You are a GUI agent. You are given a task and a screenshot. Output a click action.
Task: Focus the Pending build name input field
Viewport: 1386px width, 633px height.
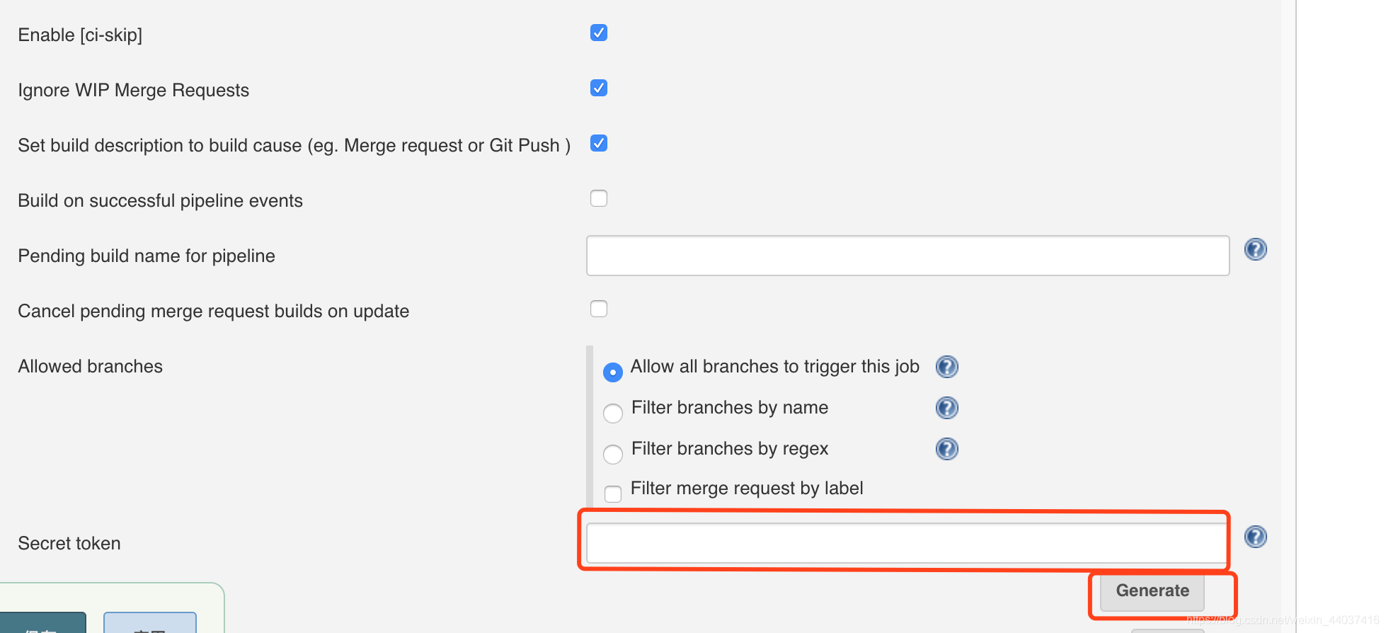tap(907, 256)
